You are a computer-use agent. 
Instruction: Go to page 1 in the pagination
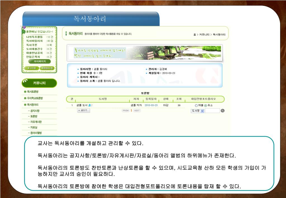click(131, 110)
